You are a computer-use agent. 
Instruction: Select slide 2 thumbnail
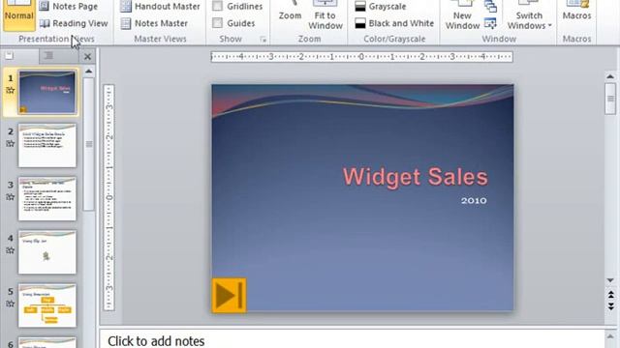tap(47, 146)
